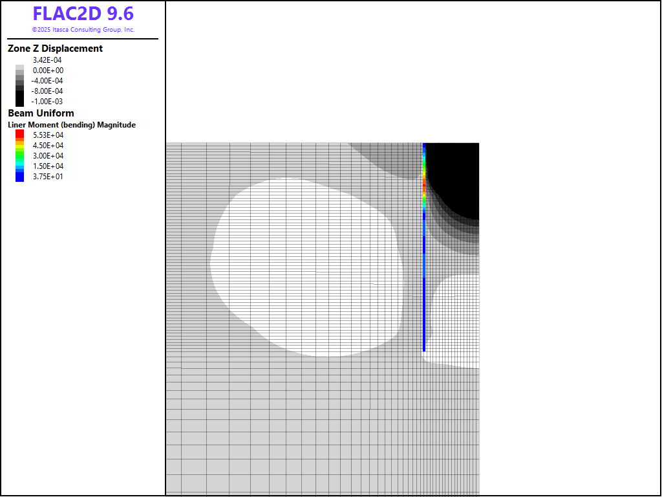
Task: Pick the yellow swatch beside 4.50E+04
Action: (19, 145)
